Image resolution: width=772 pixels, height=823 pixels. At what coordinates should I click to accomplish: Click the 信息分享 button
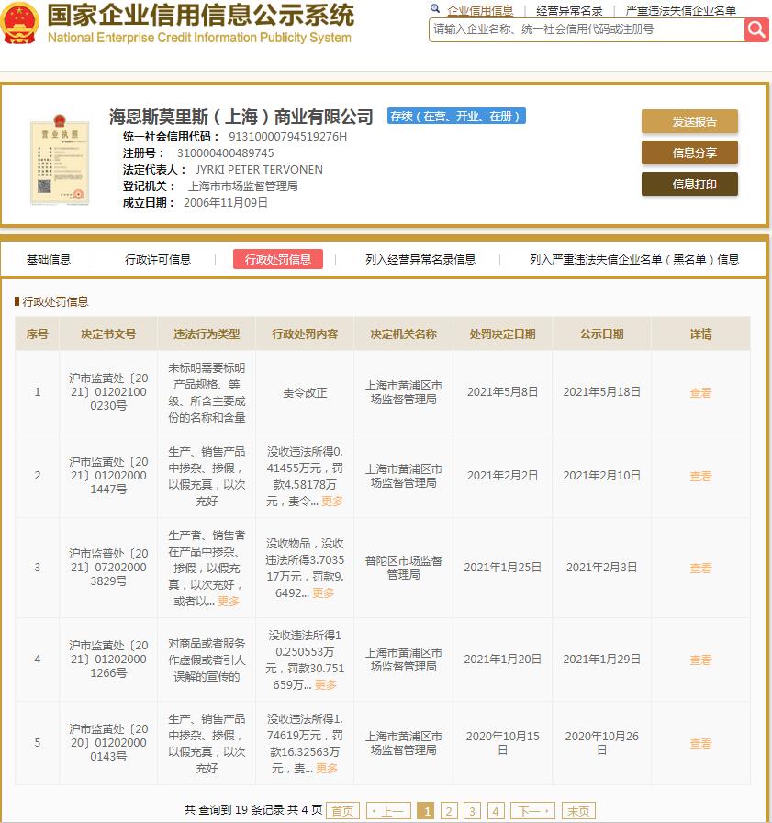(x=689, y=152)
